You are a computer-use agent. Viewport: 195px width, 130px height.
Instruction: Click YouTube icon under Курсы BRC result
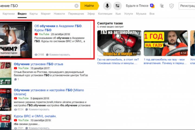[x=15, y=120]
